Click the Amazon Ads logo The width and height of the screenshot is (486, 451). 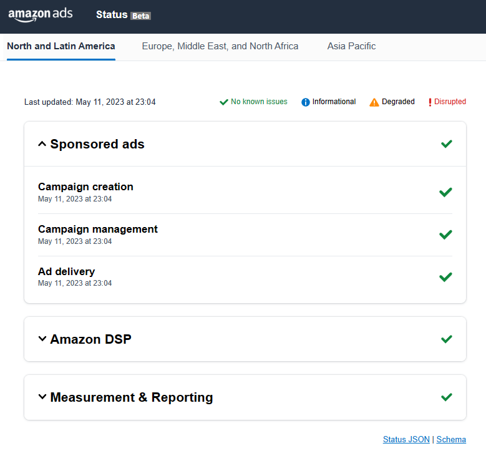[x=41, y=15]
